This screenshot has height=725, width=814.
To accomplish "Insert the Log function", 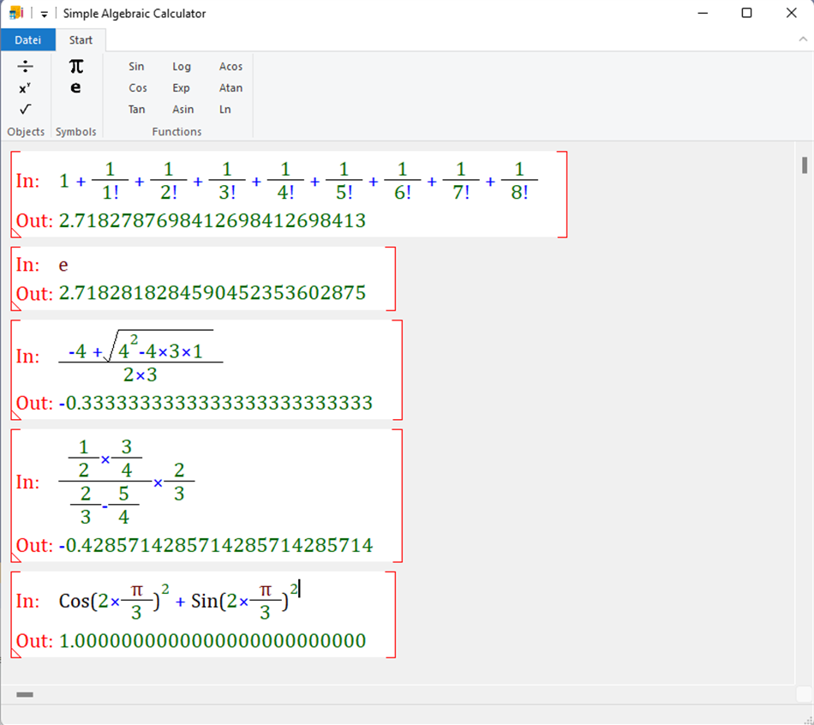I will coord(181,66).
